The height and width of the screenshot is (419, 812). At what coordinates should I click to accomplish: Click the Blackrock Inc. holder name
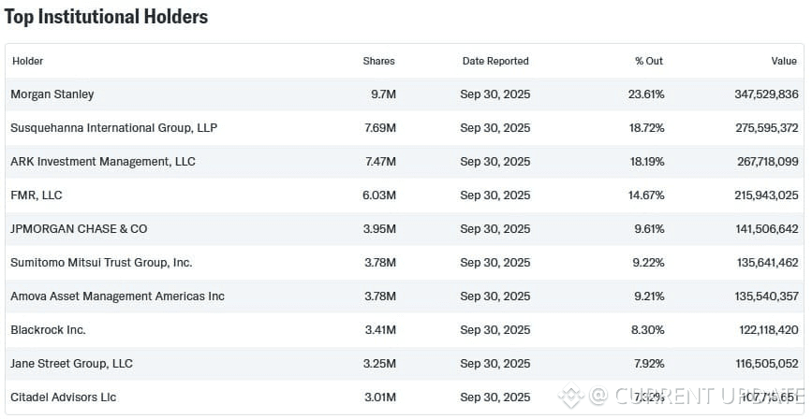point(48,330)
